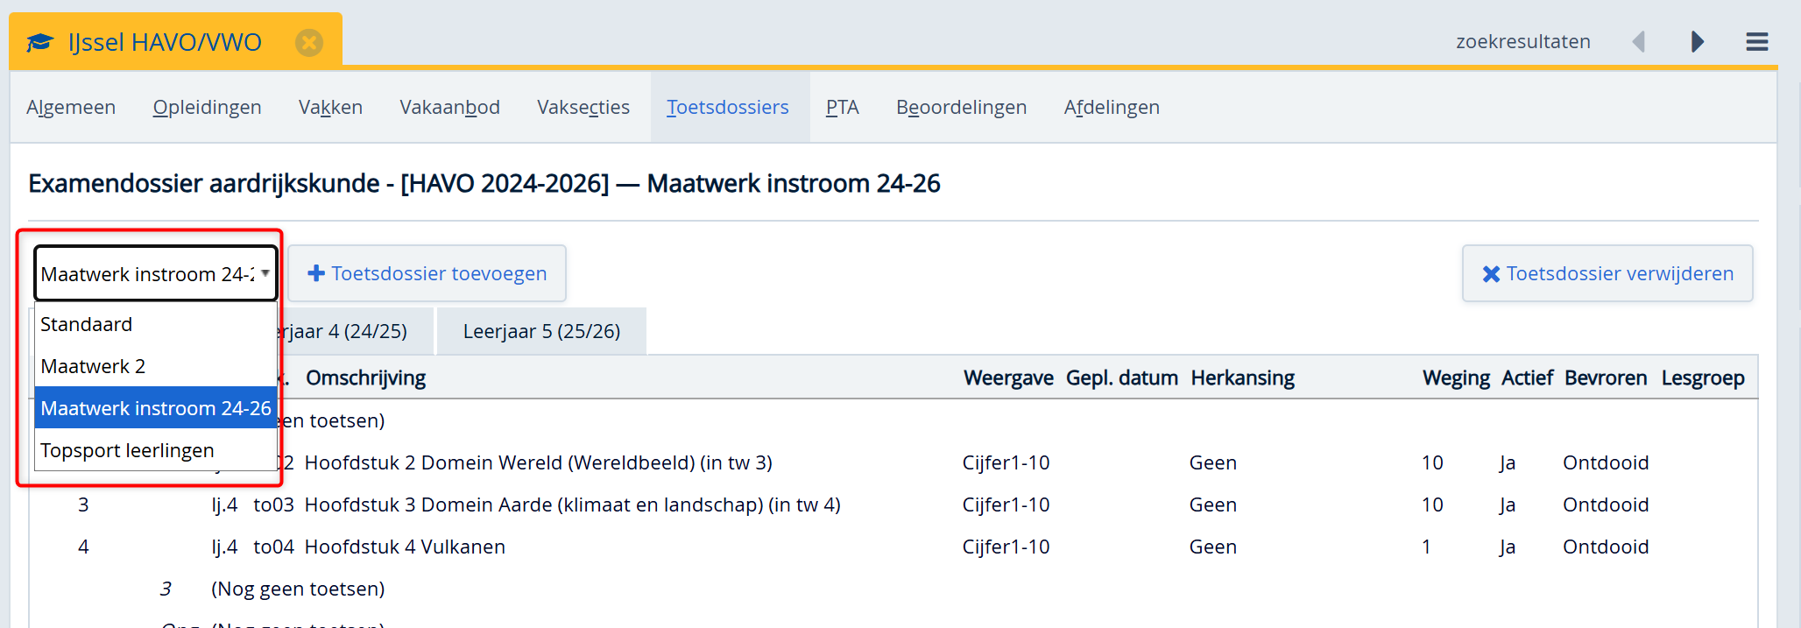Collapse the Maatwerk instroom dropdown
Screen dimensions: 1801x628
click(156, 273)
